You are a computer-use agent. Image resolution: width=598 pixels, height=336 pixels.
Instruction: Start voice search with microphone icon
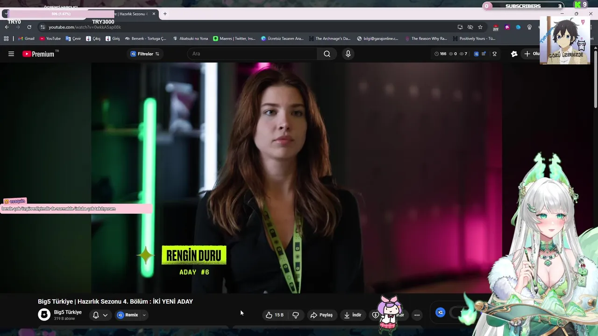point(348,54)
